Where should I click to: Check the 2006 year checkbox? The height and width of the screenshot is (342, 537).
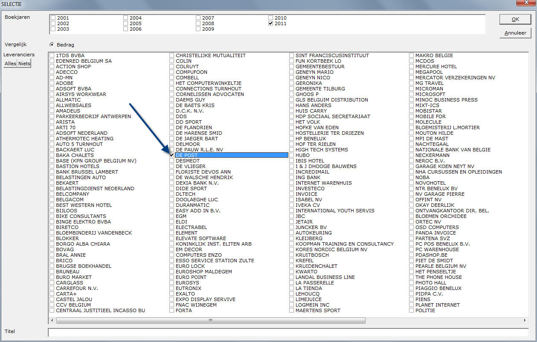(125, 29)
